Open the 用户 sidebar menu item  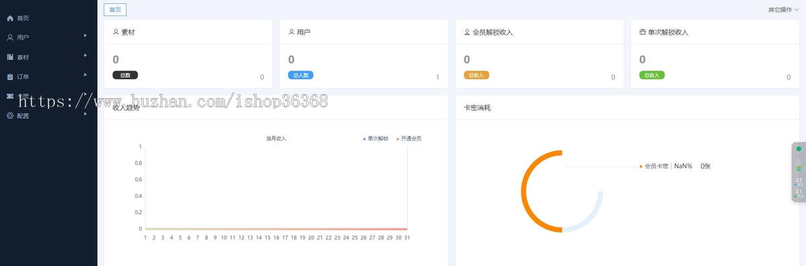(x=48, y=38)
